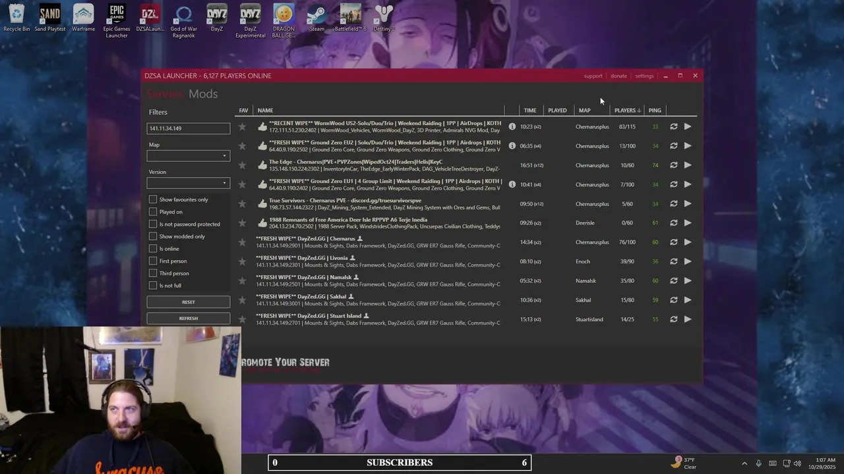Join 1988 Remnants Deer Isle play arrow
844x474 pixels.
click(x=688, y=223)
